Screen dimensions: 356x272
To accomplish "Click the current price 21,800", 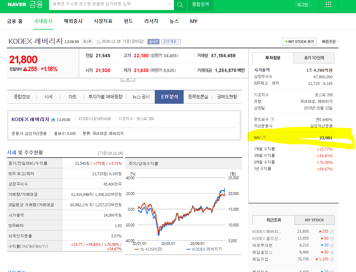I will 23,59.
